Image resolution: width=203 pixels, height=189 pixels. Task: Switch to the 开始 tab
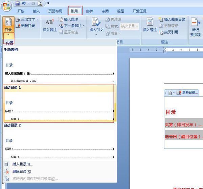(x=21, y=11)
